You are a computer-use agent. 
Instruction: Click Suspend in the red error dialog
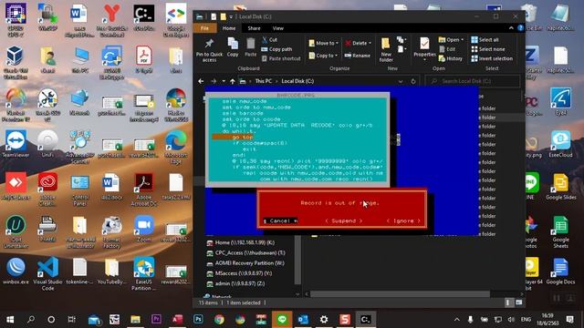[343, 220]
